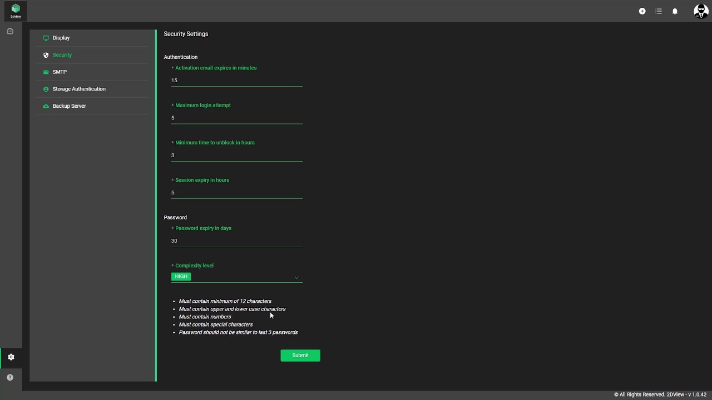Click the Backup Server cloud icon
The width and height of the screenshot is (712, 400).
pyautogui.click(x=46, y=106)
